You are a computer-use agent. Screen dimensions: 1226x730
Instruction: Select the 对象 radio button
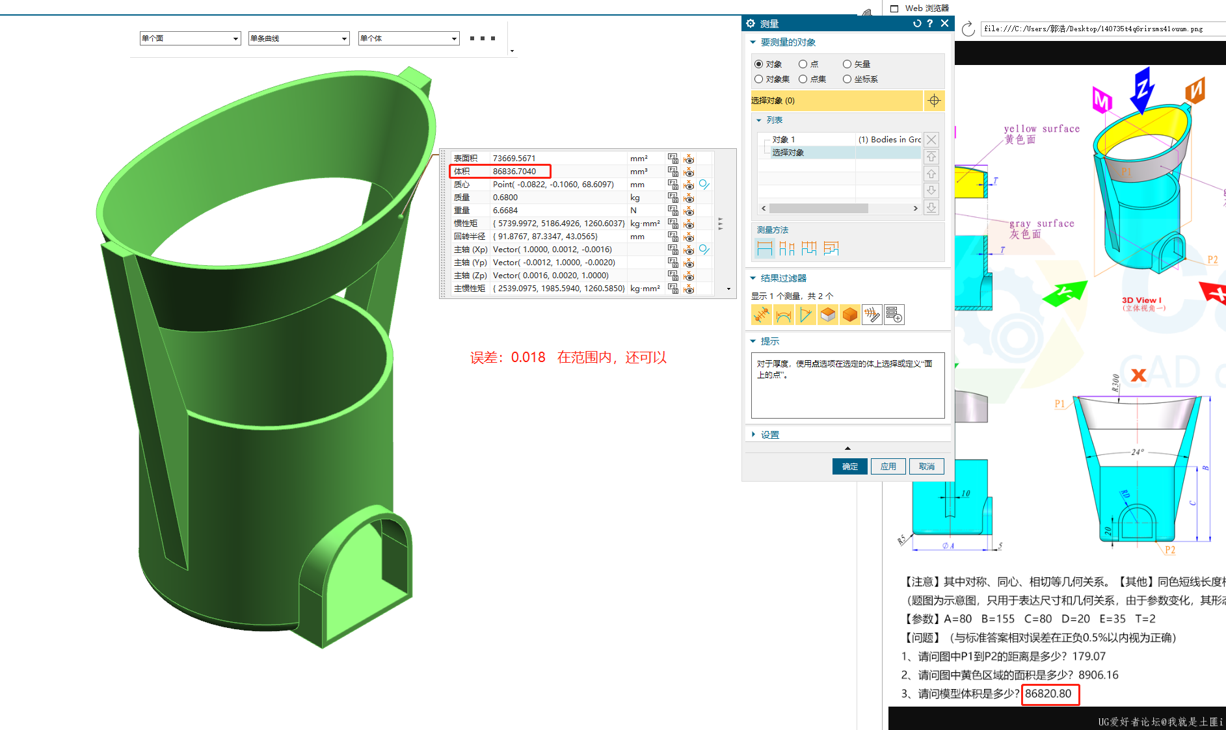point(758,64)
